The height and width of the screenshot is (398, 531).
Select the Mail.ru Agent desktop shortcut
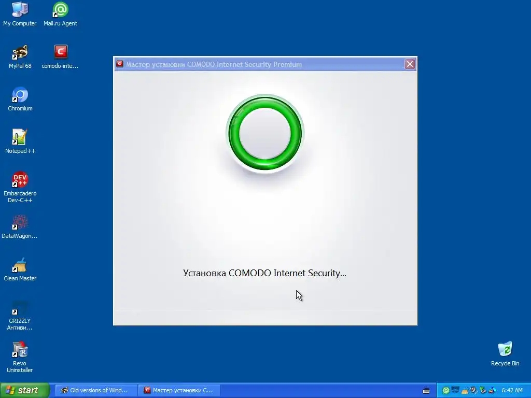click(x=60, y=14)
